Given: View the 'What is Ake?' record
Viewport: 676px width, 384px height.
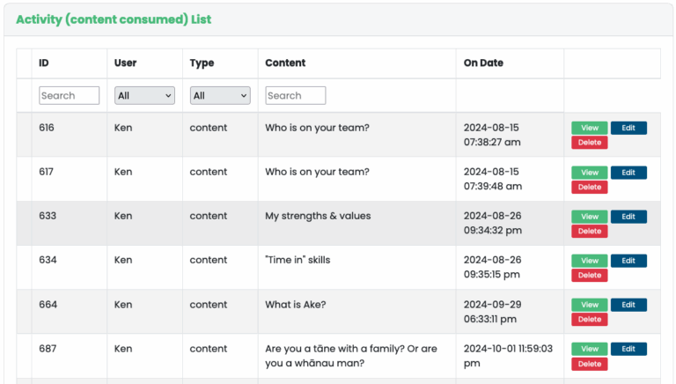Looking at the screenshot, I should tap(590, 305).
